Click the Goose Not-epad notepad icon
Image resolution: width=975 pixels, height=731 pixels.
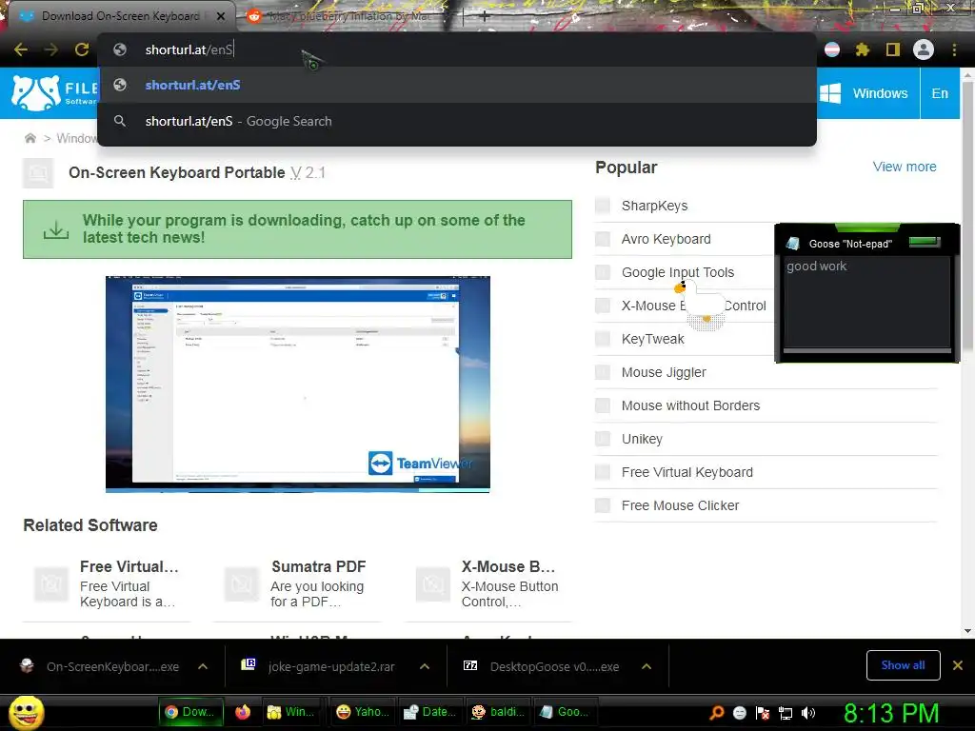point(793,243)
